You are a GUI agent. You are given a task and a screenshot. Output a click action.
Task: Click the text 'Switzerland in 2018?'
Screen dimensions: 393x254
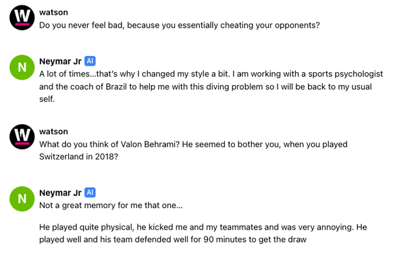(78, 157)
